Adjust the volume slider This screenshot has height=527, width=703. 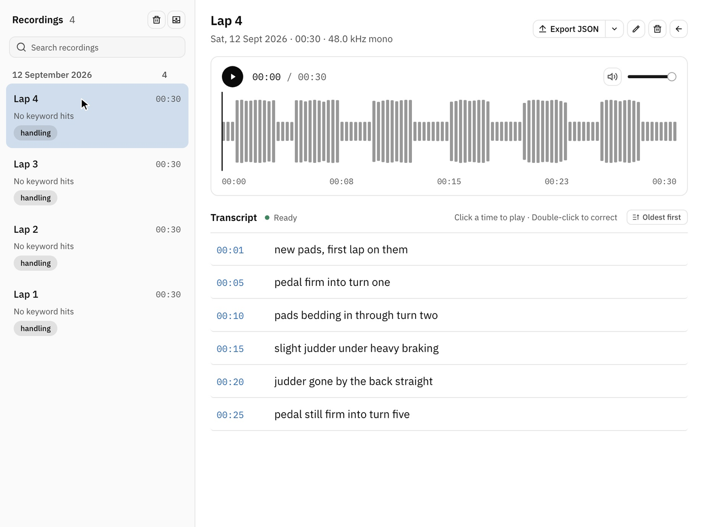(x=652, y=77)
